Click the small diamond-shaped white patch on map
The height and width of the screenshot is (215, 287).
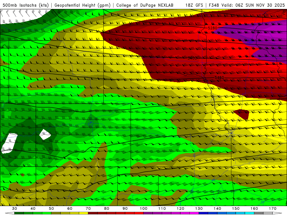tap(45, 135)
